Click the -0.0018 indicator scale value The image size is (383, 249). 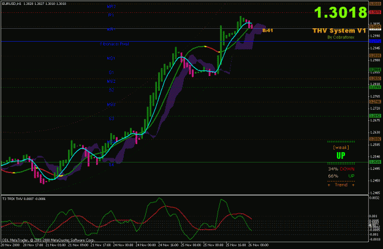click(x=374, y=239)
